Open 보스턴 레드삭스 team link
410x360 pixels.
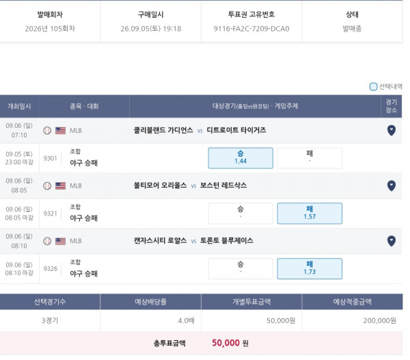[223, 185]
